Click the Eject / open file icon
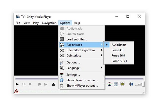This screenshot has height=108, width=160. click(x=54, y=84)
